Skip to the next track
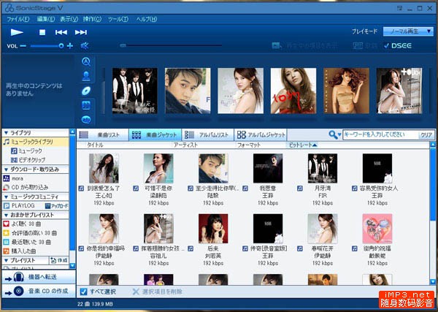 point(81,32)
